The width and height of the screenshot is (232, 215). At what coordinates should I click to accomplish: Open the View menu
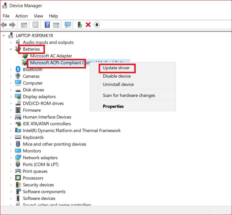pos(38,16)
